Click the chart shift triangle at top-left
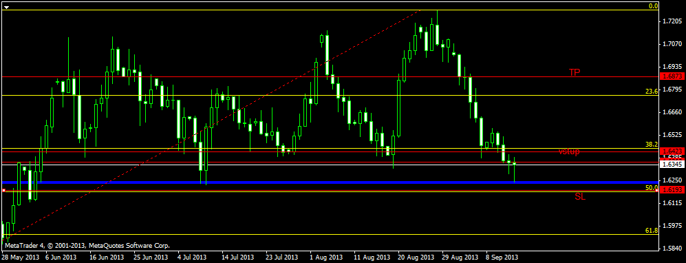686x263 pixels. tap(7, 7)
